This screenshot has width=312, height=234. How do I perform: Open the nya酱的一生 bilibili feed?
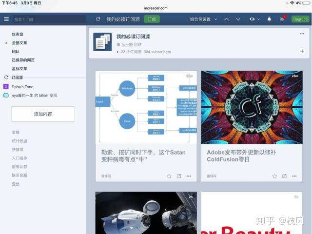[34, 96]
